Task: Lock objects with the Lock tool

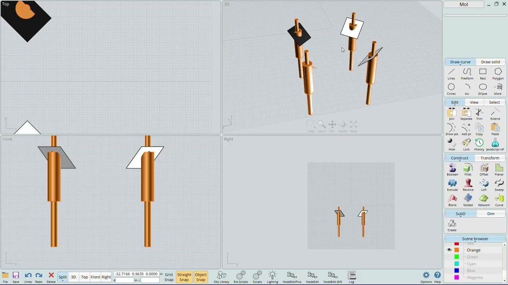Action: (x=466, y=145)
